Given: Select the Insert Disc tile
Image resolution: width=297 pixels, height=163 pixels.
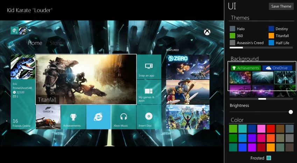Looking at the screenshot, I should 149,117.
